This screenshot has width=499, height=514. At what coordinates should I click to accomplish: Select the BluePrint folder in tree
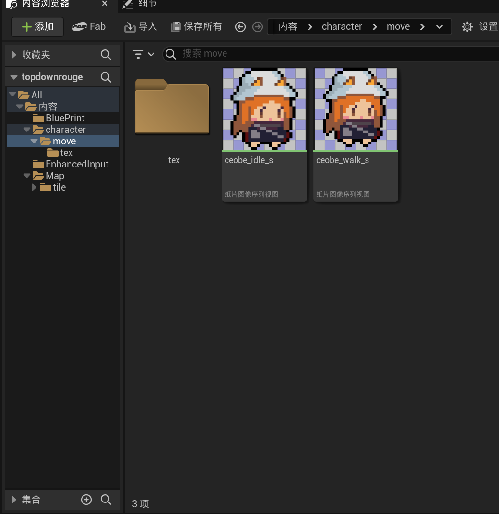(x=63, y=118)
